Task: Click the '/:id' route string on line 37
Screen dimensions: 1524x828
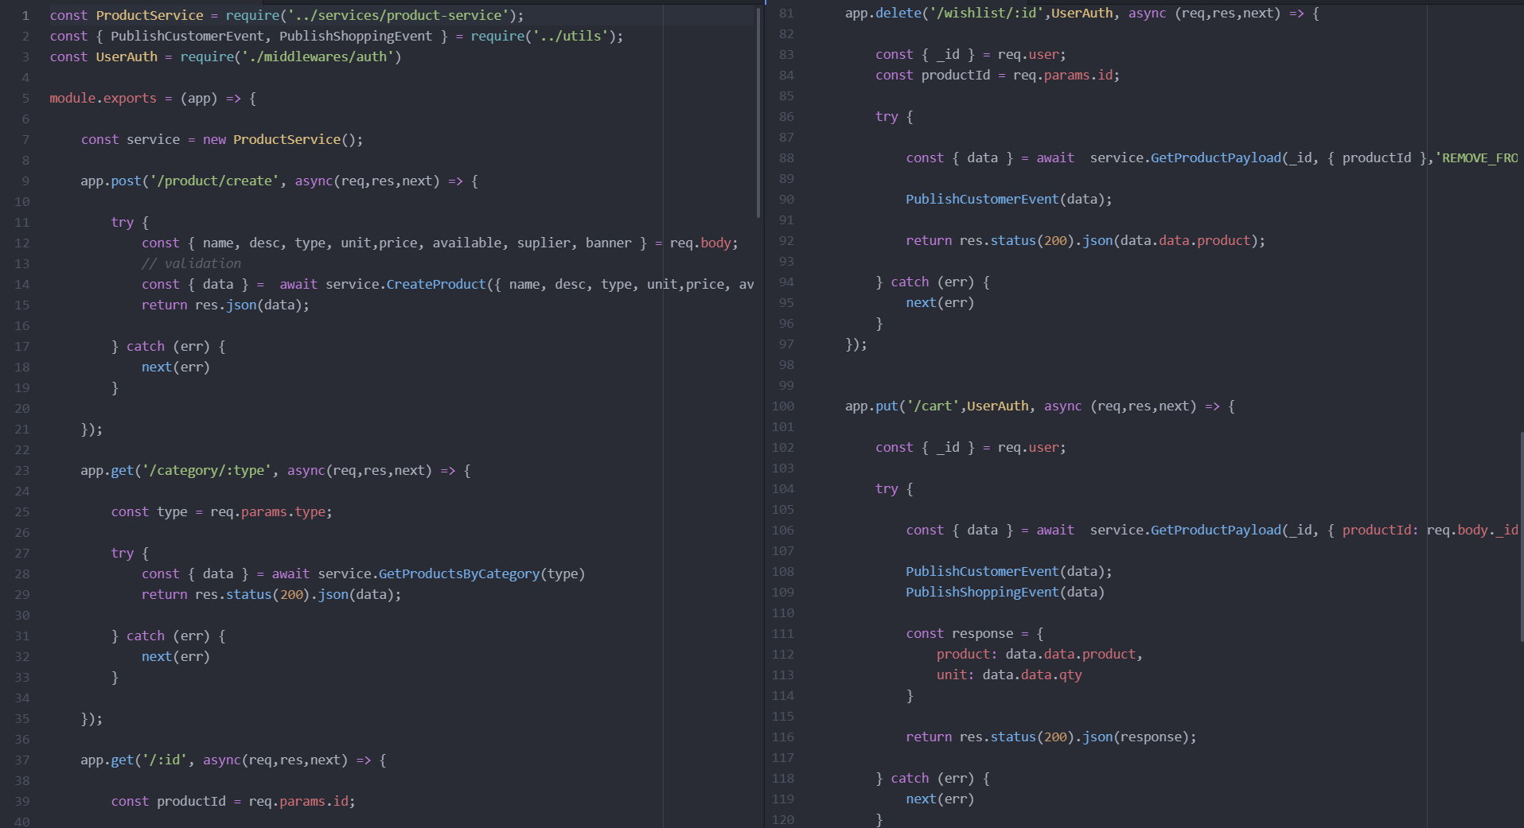Action: (164, 760)
